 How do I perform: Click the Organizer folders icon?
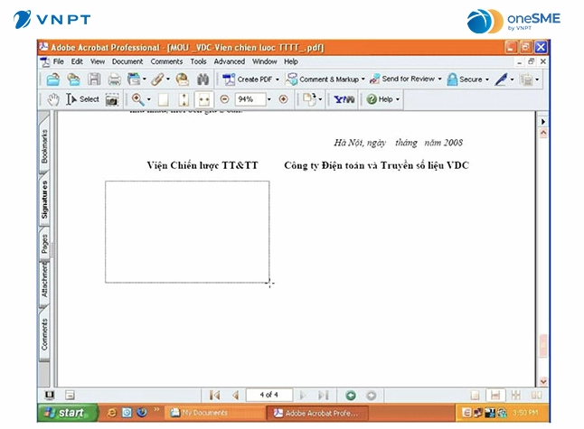pyautogui.click(x=73, y=79)
